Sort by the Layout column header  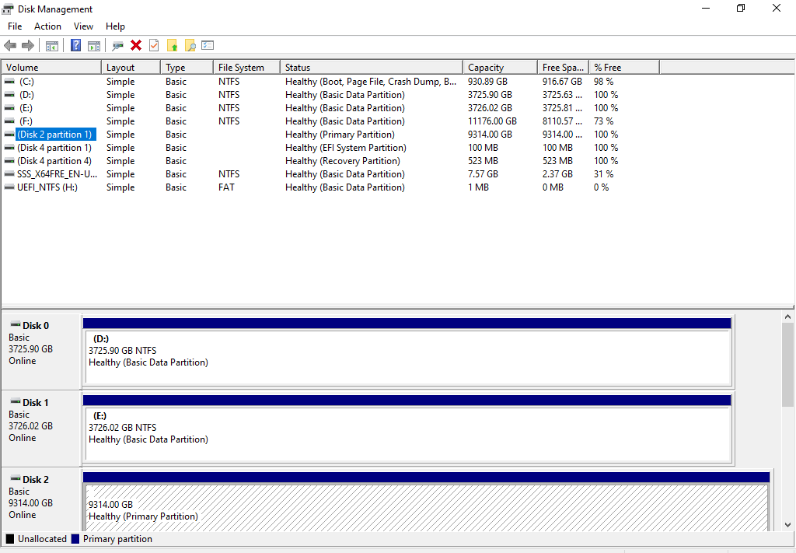[131, 67]
